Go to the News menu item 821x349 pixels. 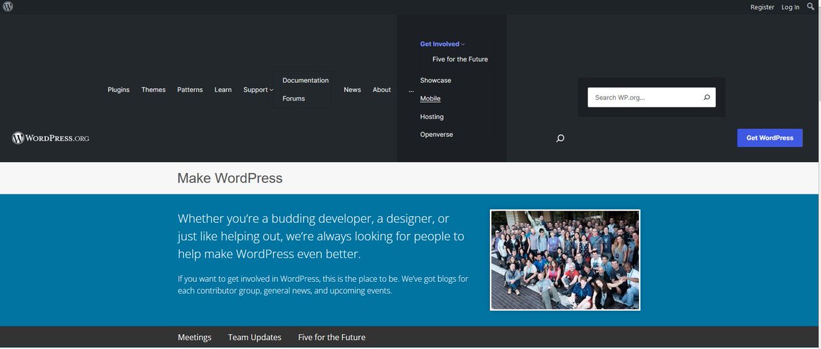[x=352, y=90]
